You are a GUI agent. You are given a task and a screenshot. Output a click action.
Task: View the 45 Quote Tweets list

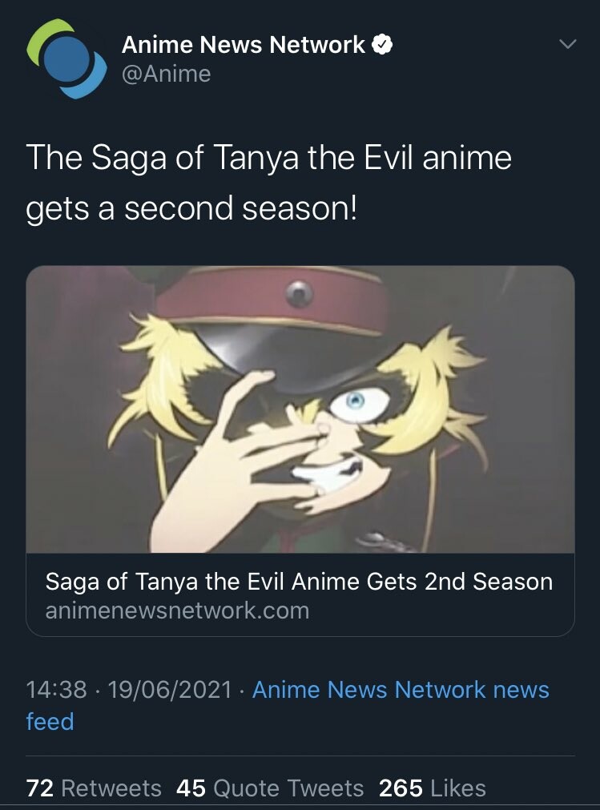tap(270, 788)
